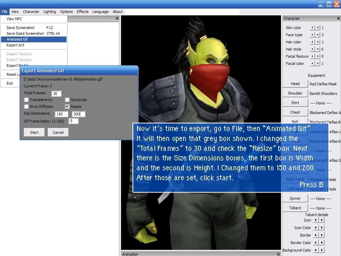
Task: Open the Chest equipment slot
Action: [x=295, y=113]
